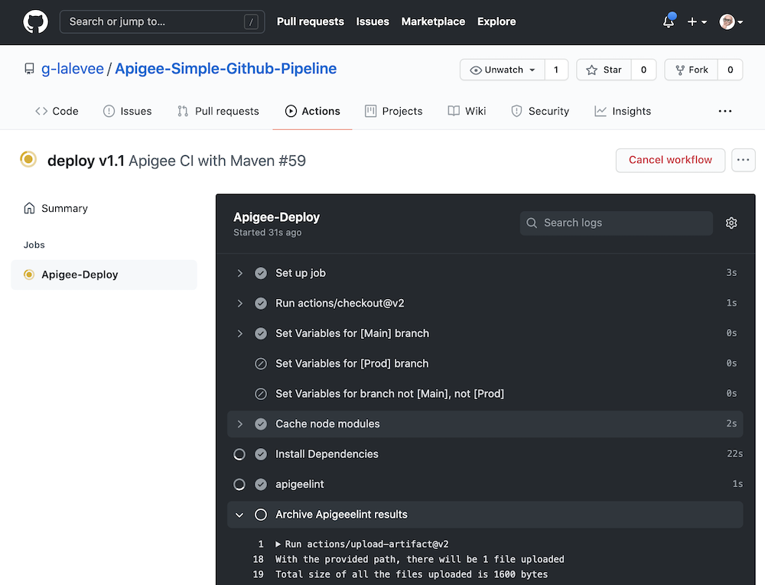The image size is (765, 585).
Task: Click the [Prod] branch skipped icon
Action: (261, 364)
